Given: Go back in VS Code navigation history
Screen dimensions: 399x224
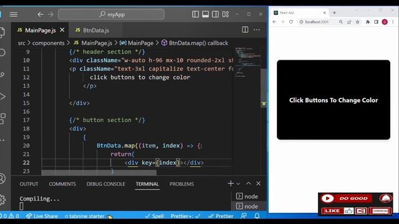Looking at the screenshot, I should click(40, 14).
